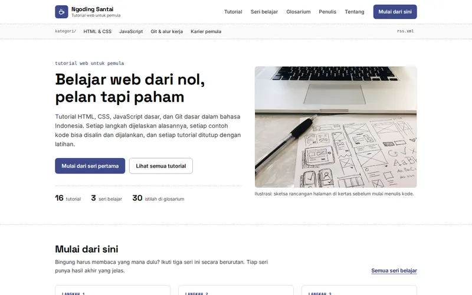The width and height of the screenshot is (472, 295).
Task: Open the Glosarium nav link
Action: point(299,12)
